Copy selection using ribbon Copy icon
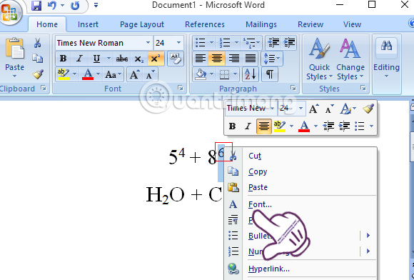The width and height of the screenshot is (414, 280). 38,59
